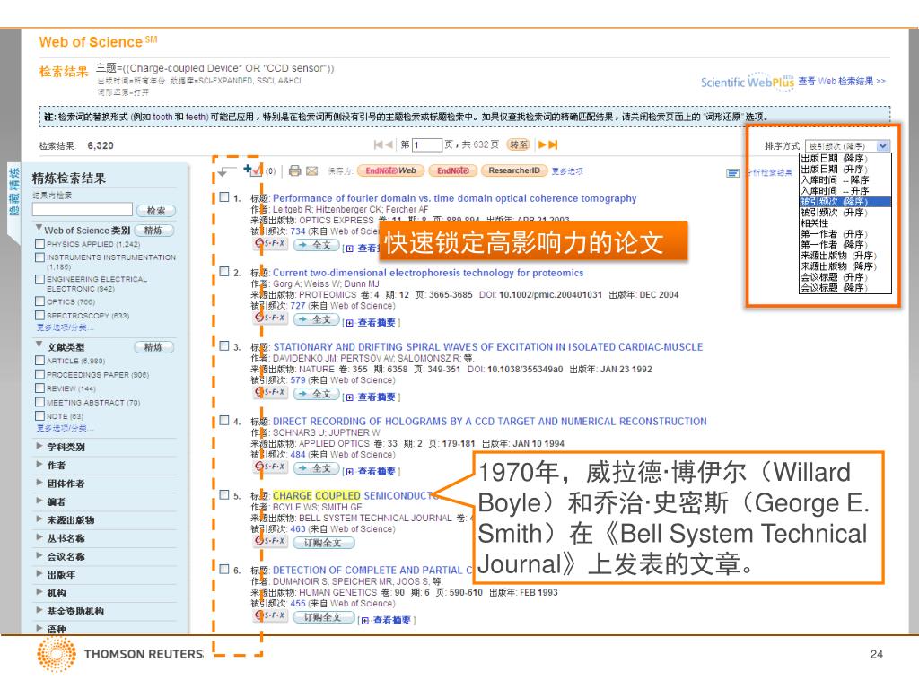Viewport: 919px width, 689px height.
Task: Expand 基金资助机构 refine section
Action: coord(39,610)
